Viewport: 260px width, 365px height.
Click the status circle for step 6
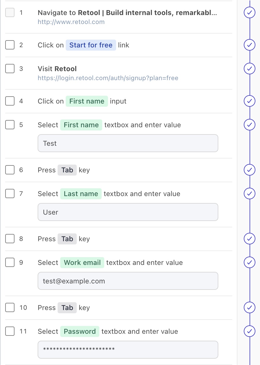coord(249,170)
